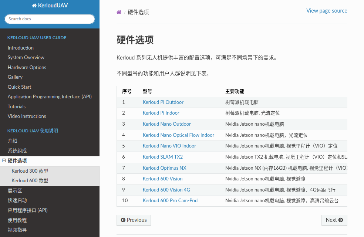This screenshot has width=364, height=237.
Task: Go to the Previous page
Action: [134, 220]
